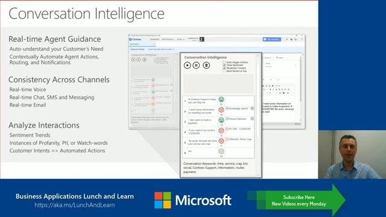Click the presenter webcam thumbnail
This screenshot has height=217, width=386.
point(352,154)
